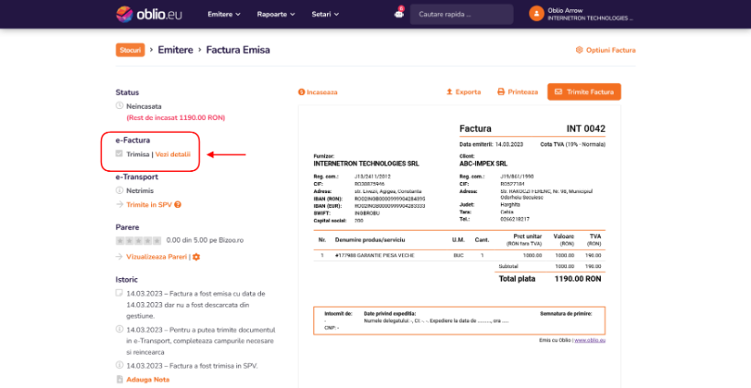Click the Optiuni Factura gear option

pos(605,49)
